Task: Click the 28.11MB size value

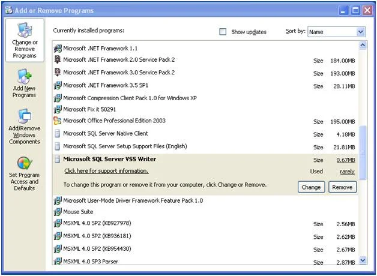Action: click(344, 86)
